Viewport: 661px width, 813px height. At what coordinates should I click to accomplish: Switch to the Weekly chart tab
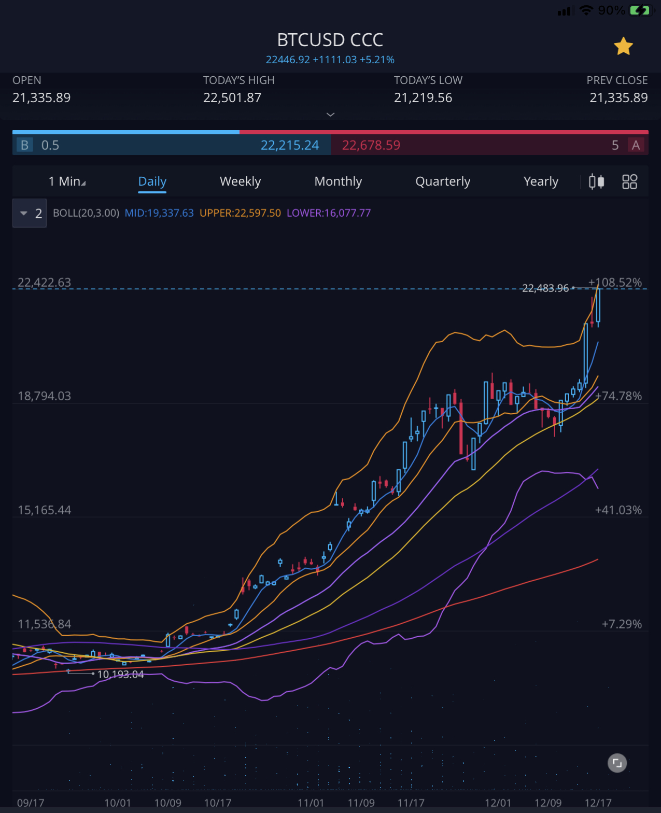pos(240,181)
